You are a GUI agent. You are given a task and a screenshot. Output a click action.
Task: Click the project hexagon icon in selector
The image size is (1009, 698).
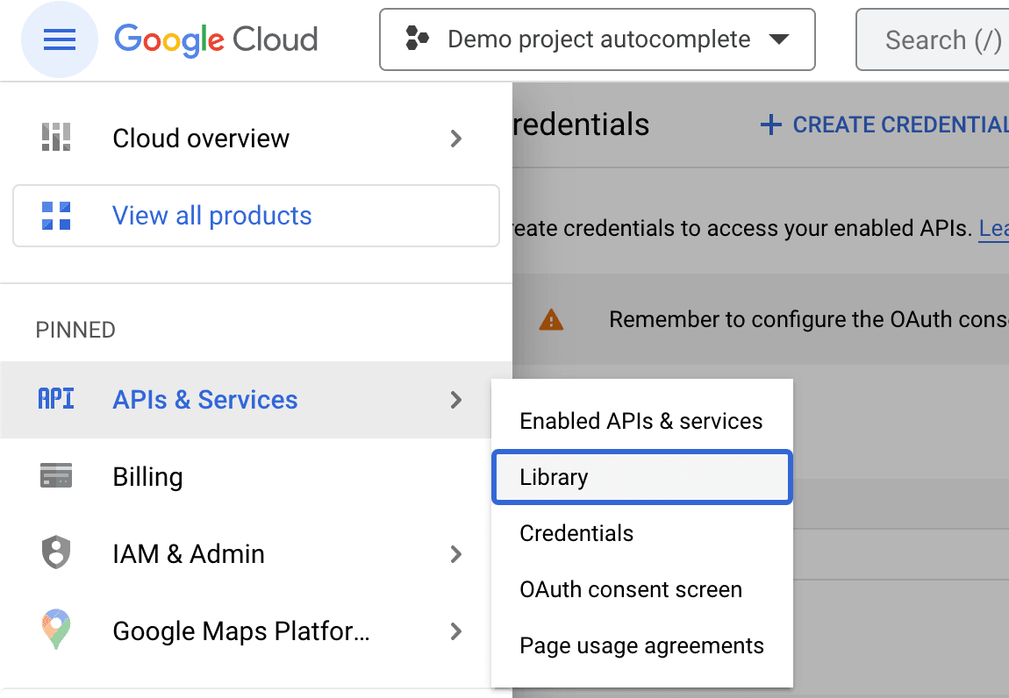(x=417, y=39)
